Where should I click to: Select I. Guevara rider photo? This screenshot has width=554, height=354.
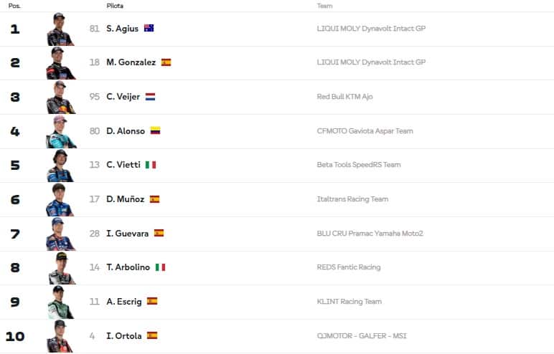[x=60, y=234]
